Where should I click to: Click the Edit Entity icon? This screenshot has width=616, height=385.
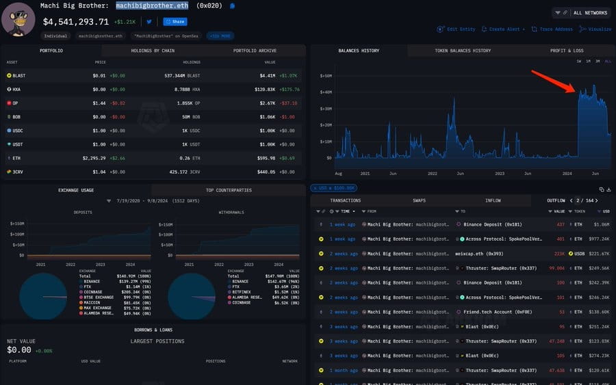(x=440, y=29)
